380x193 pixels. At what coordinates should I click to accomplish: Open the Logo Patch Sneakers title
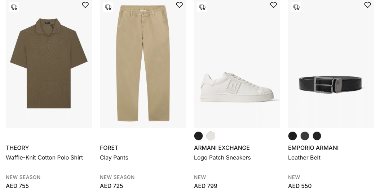(x=222, y=157)
